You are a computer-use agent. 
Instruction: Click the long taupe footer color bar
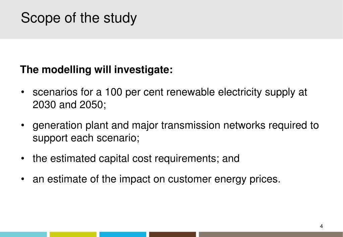271,234
